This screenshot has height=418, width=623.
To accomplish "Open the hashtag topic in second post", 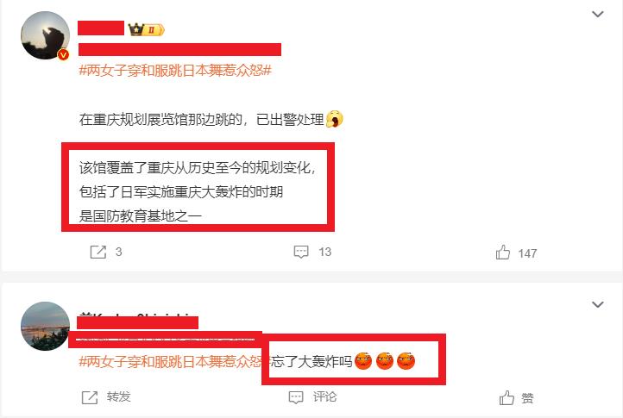I will pyautogui.click(x=170, y=362).
